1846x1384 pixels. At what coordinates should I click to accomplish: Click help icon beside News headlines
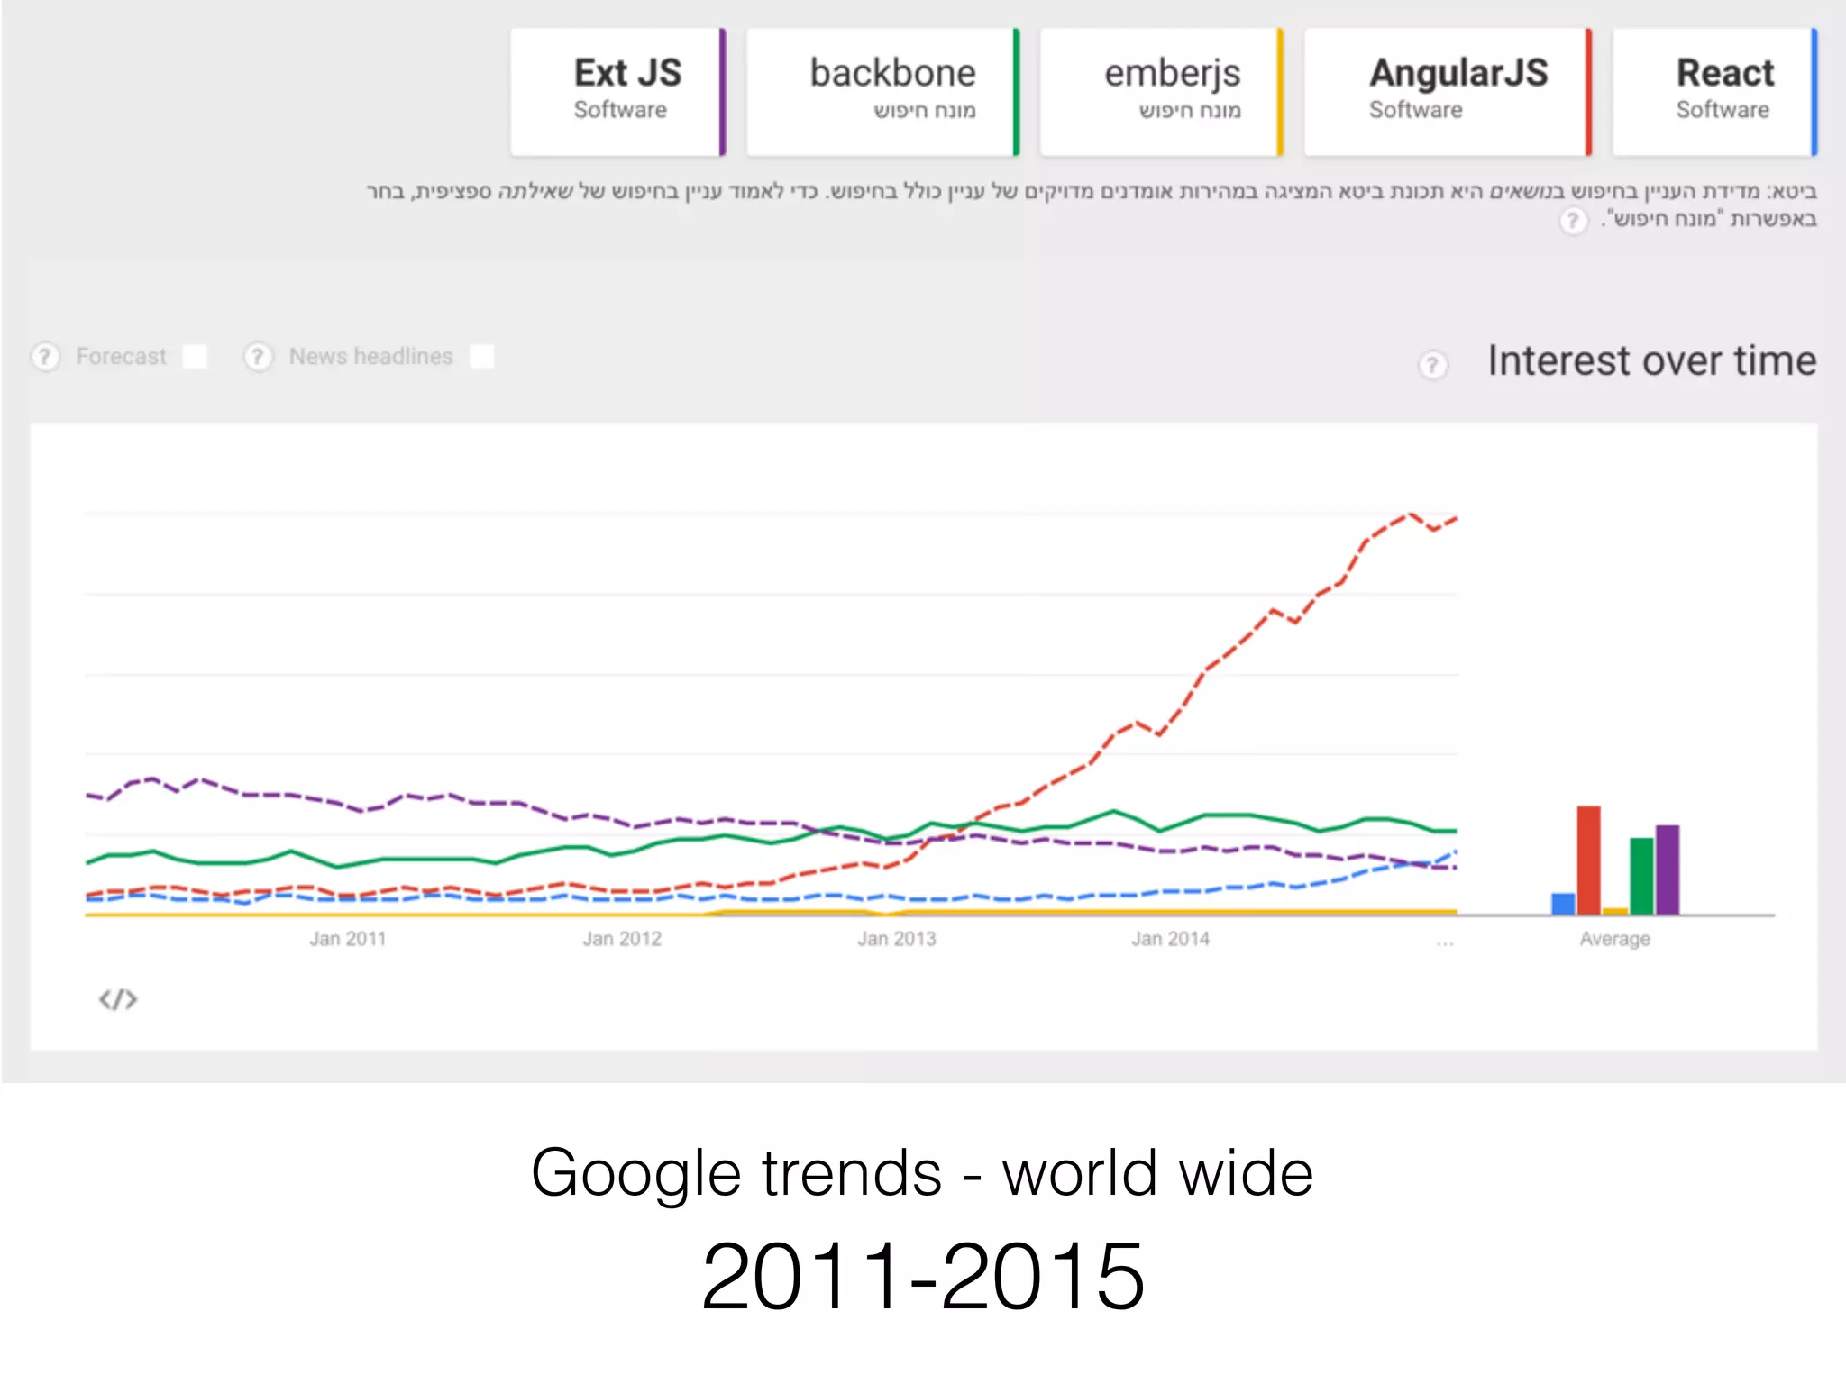258,357
